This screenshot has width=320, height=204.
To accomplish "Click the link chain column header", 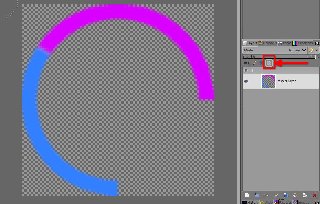I will (253, 70).
